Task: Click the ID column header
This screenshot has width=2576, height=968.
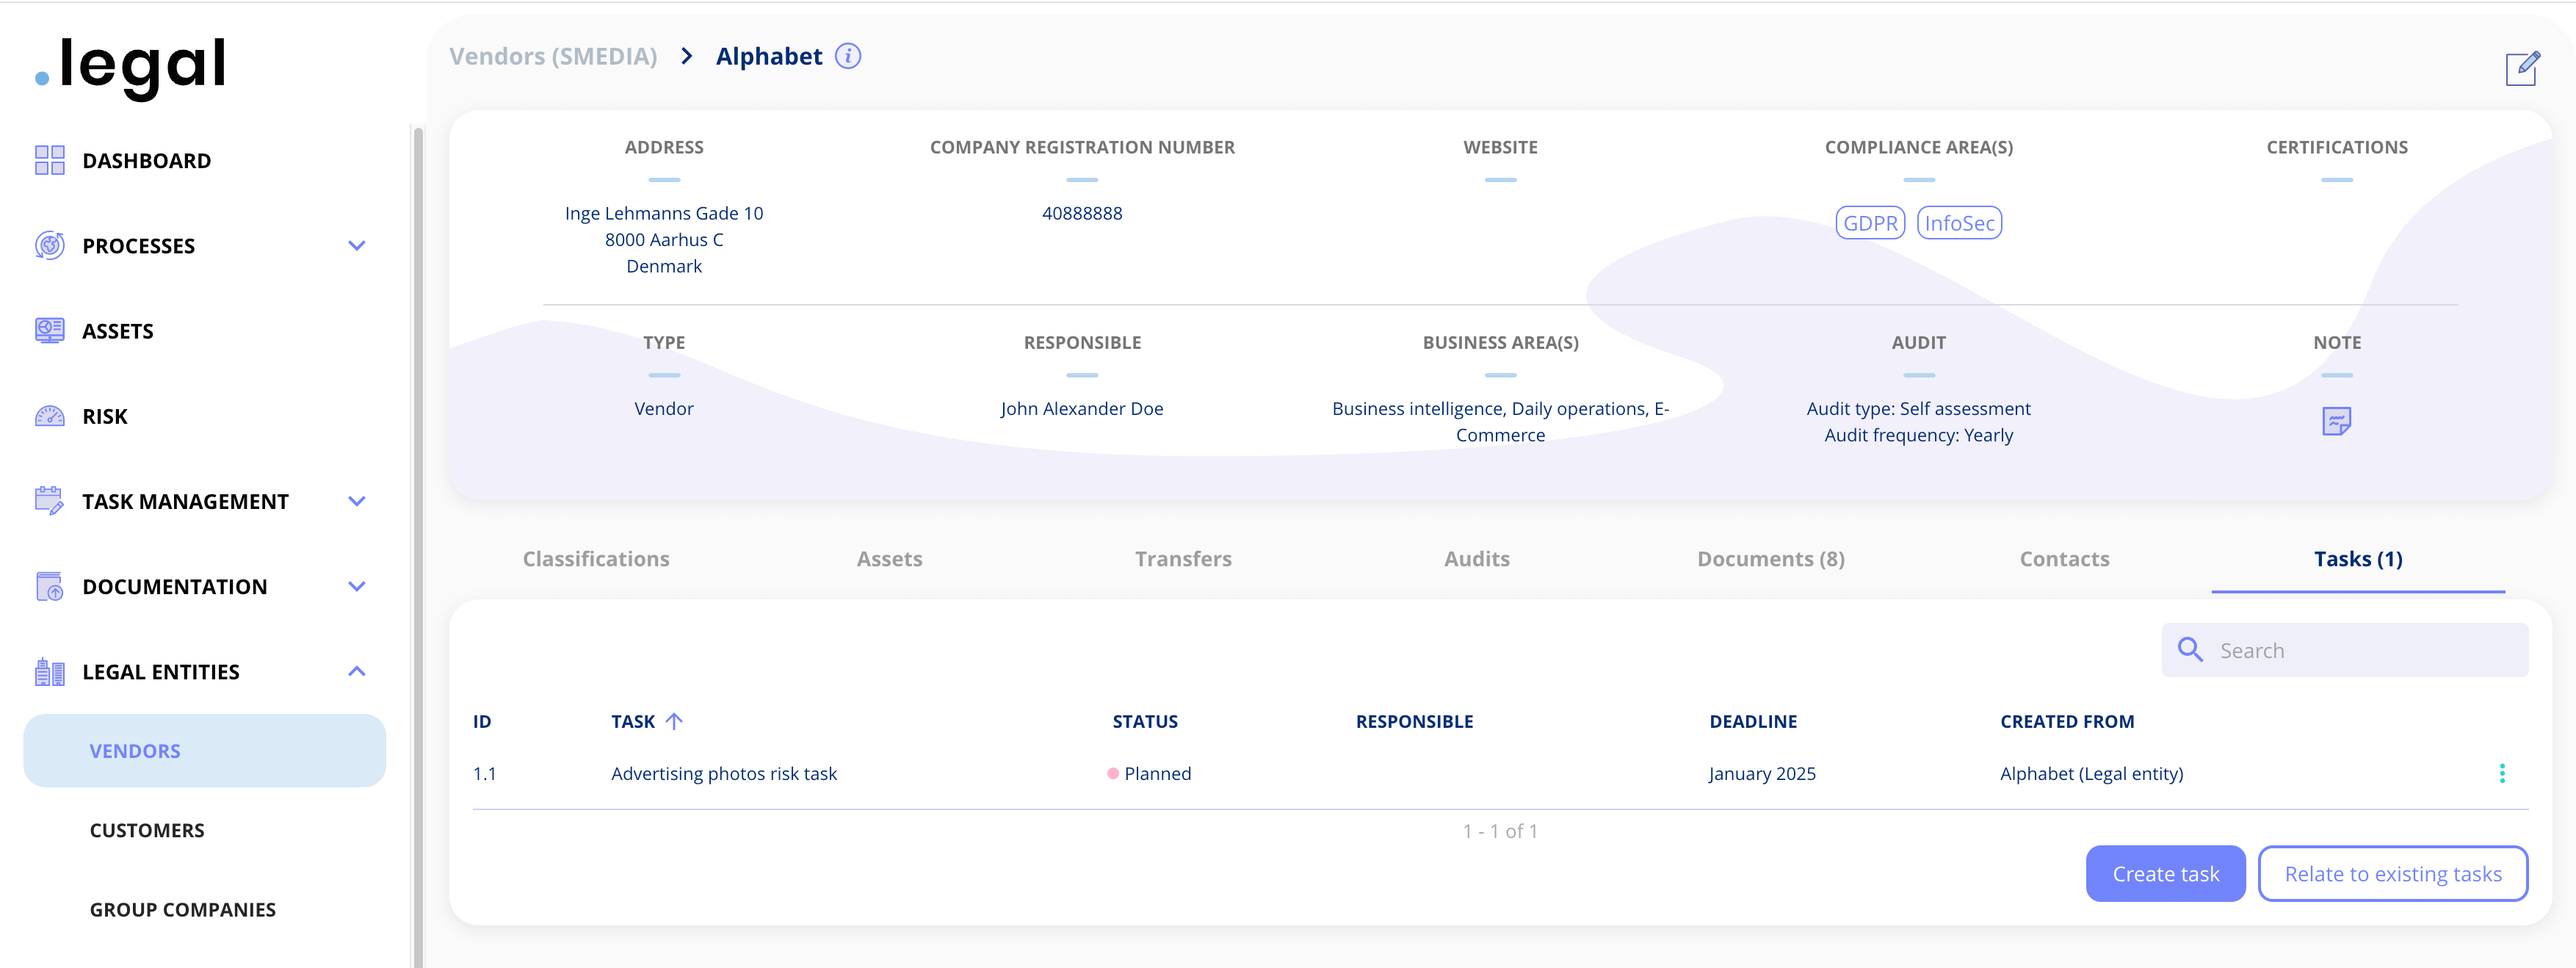Action: [x=482, y=721]
